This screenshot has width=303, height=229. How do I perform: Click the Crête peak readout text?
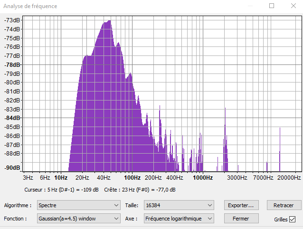[x=140, y=190]
